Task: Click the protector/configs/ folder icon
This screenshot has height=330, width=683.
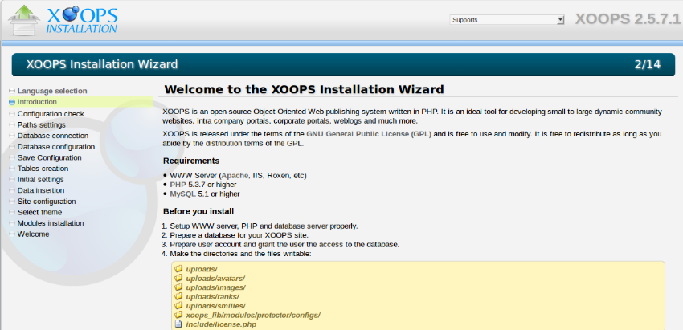Action: [178, 315]
